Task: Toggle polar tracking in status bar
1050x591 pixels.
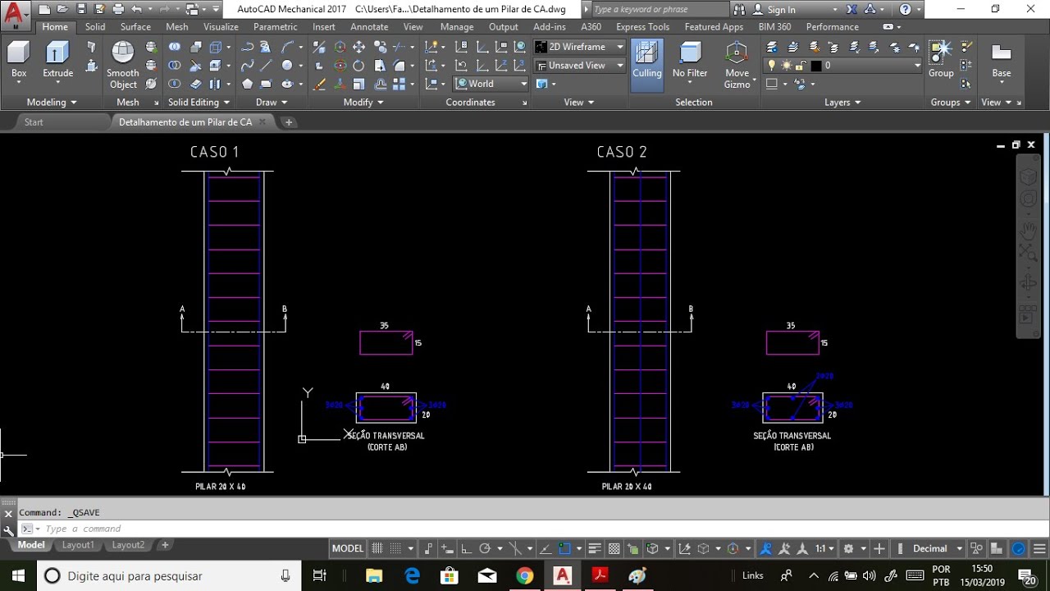Action: [485, 548]
